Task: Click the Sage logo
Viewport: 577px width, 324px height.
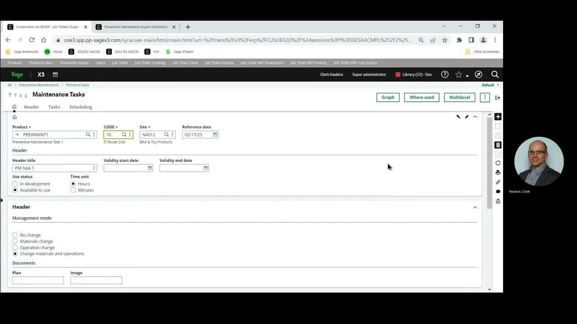Action: 17,75
